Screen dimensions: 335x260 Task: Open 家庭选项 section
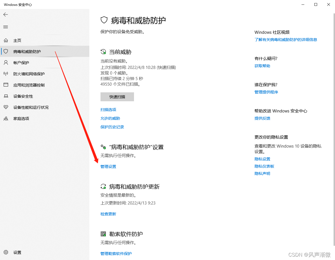pos(45,119)
